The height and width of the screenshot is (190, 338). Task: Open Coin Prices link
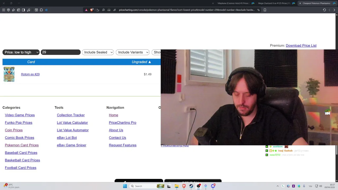pyautogui.click(x=14, y=130)
